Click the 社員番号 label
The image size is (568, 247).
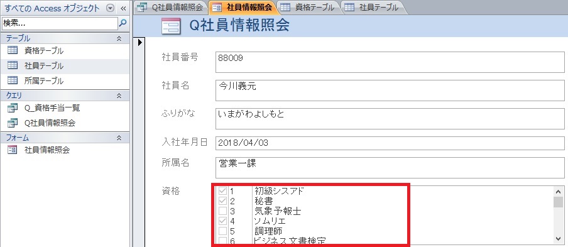point(180,57)
